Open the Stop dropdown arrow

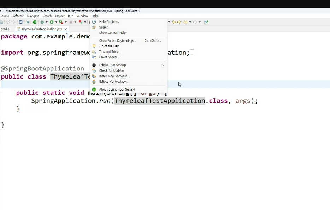[75, 22]
